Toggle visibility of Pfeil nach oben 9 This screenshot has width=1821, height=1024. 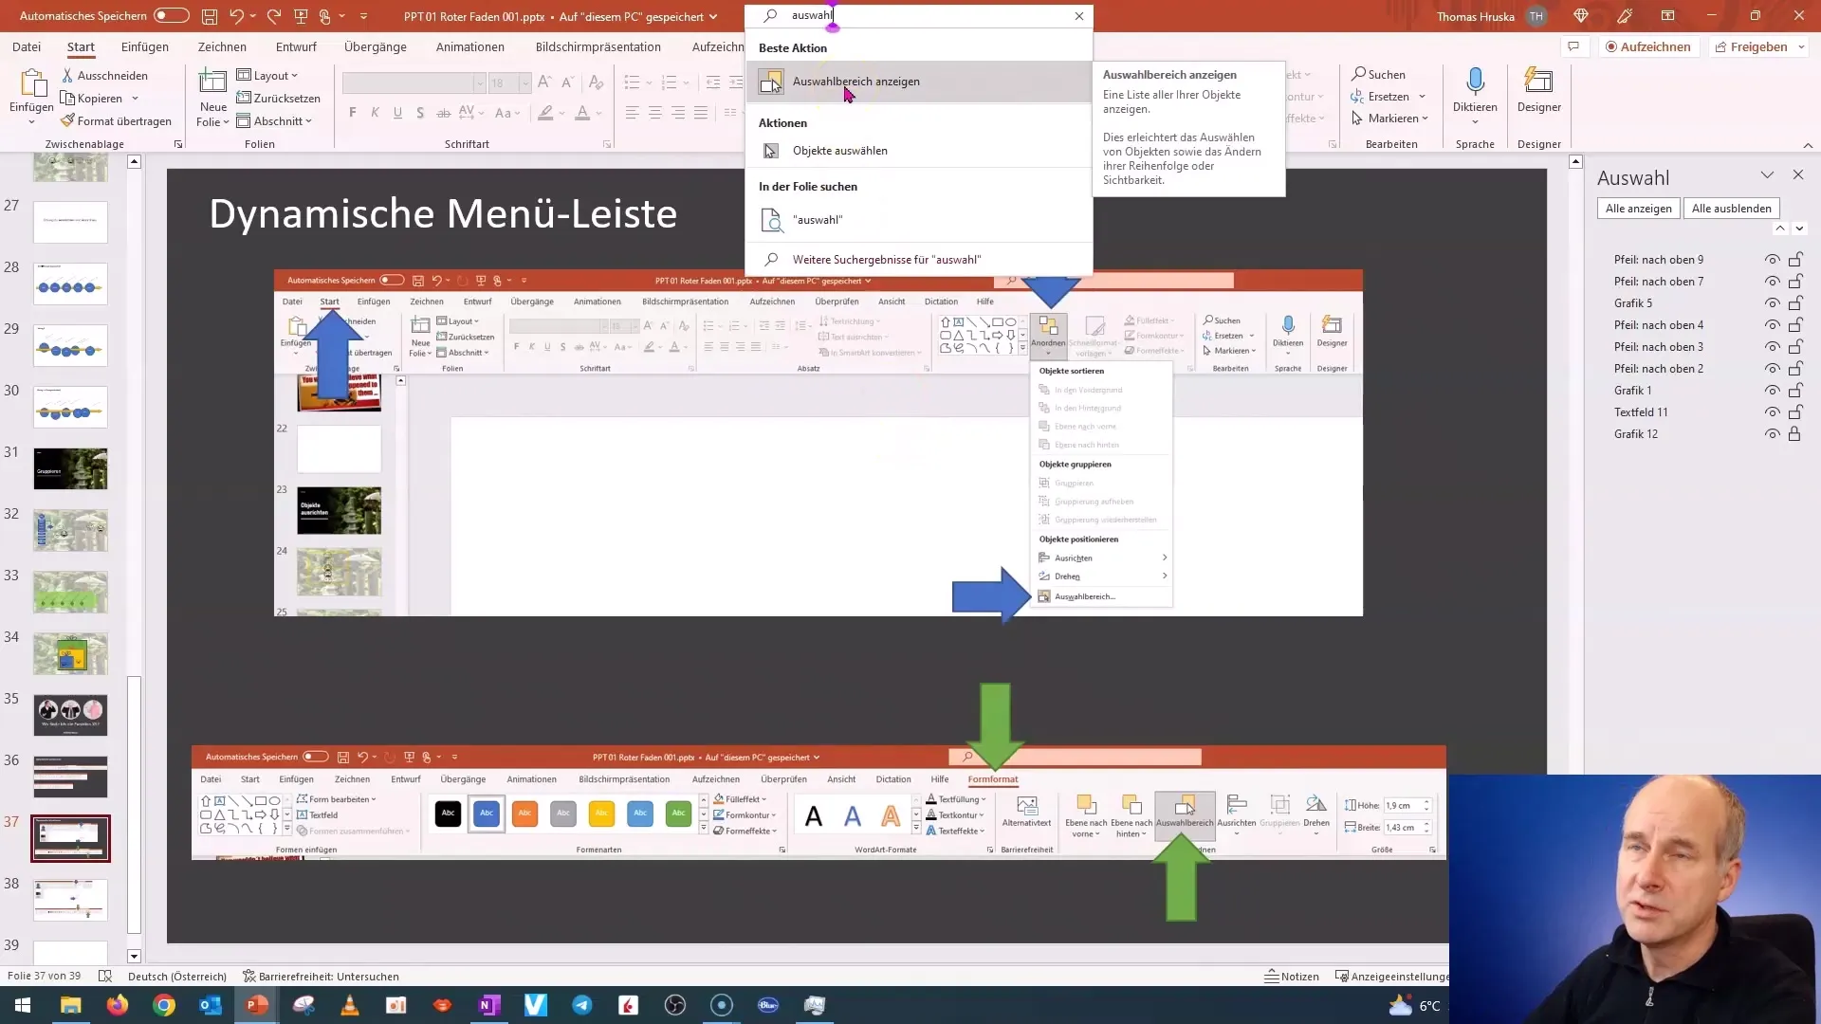pyautogui.click(x=1773, y=259)
